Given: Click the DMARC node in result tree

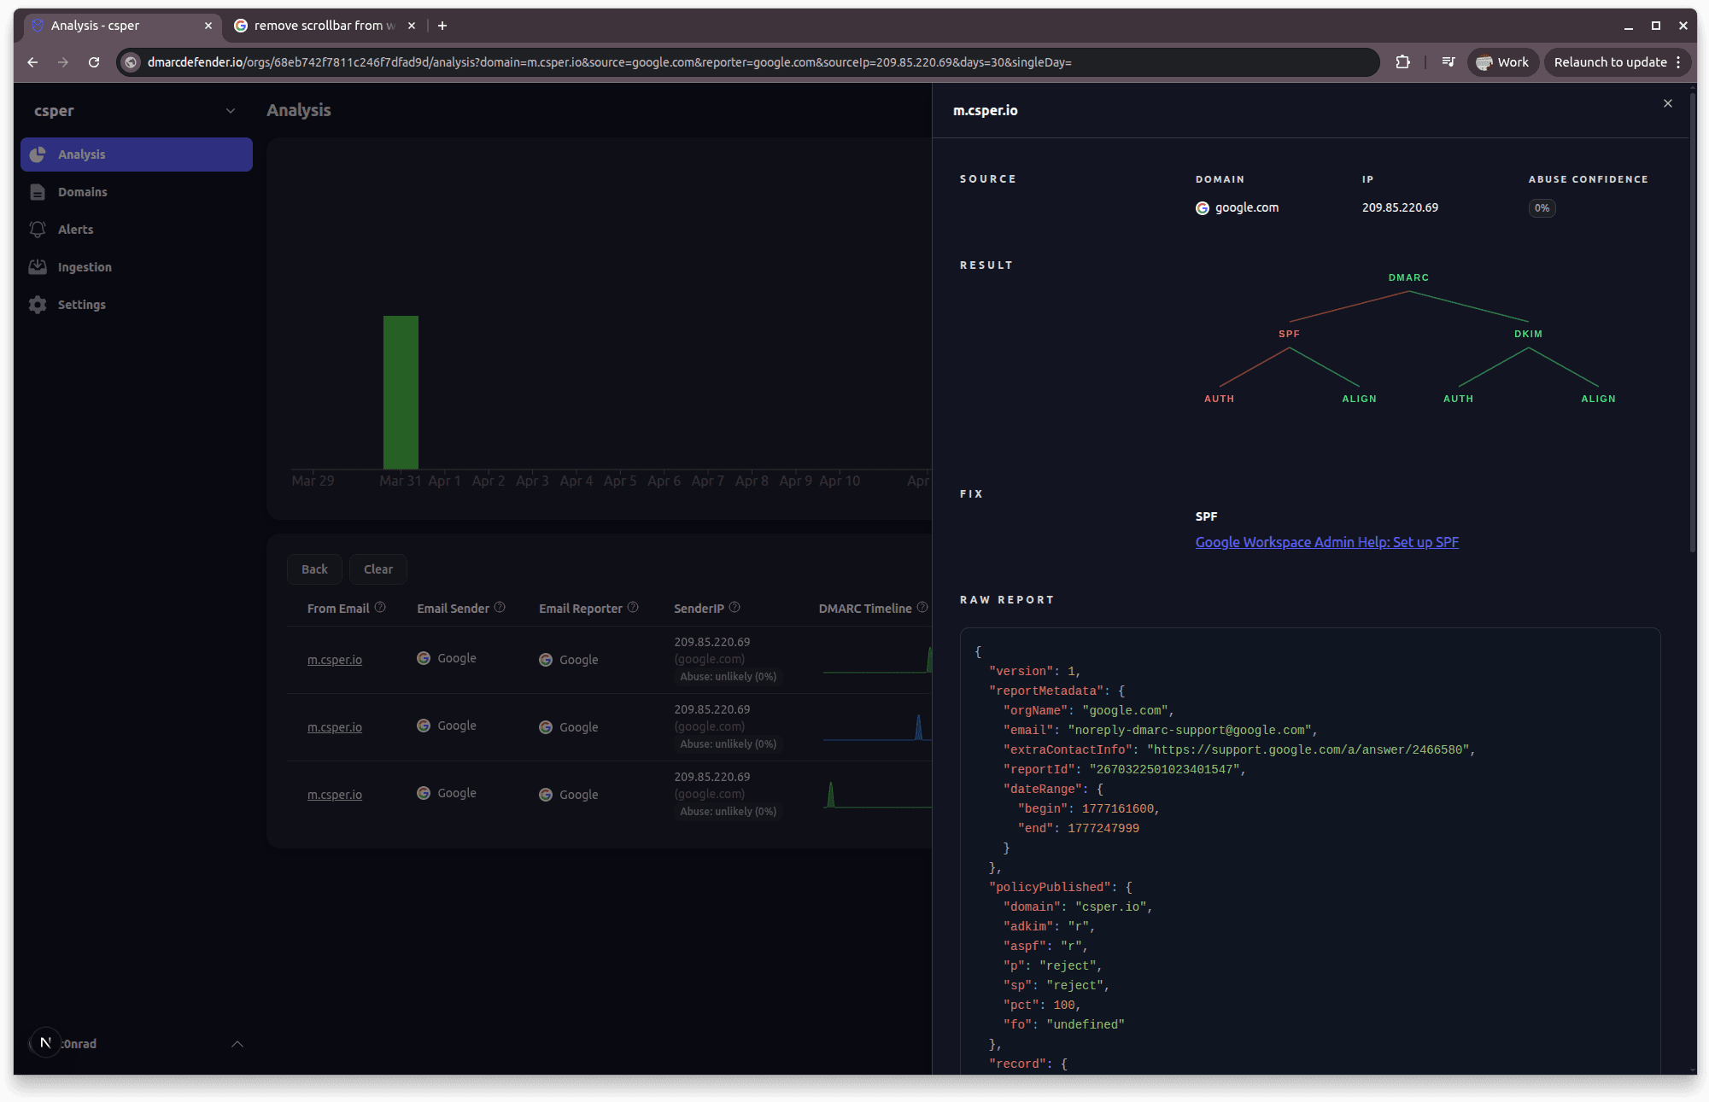Looking at the screenshot, I should [1408, 277].
